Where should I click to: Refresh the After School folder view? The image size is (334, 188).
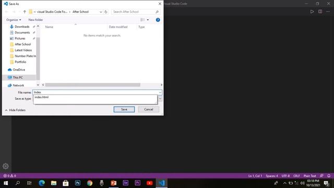pyautogui.click(x=105, y=11)
